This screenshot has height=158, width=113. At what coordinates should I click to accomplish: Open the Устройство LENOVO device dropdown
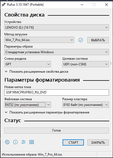[x=57, y=27]
